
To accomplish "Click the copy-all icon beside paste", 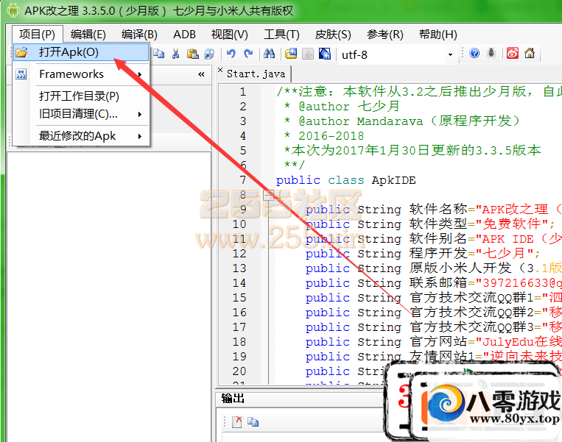I will point(209,54).
